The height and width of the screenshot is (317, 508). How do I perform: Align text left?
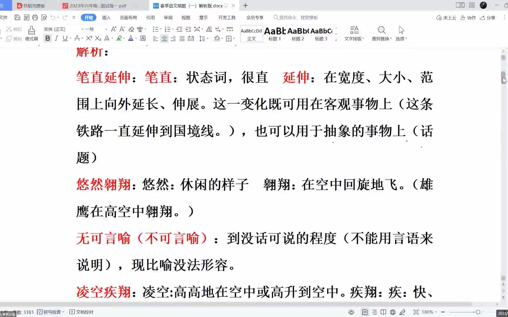click(155, 38)
